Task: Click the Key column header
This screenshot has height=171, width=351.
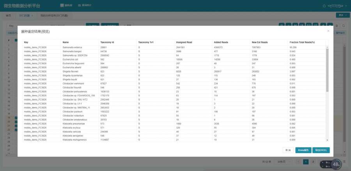Action: (x=26, y=42)
